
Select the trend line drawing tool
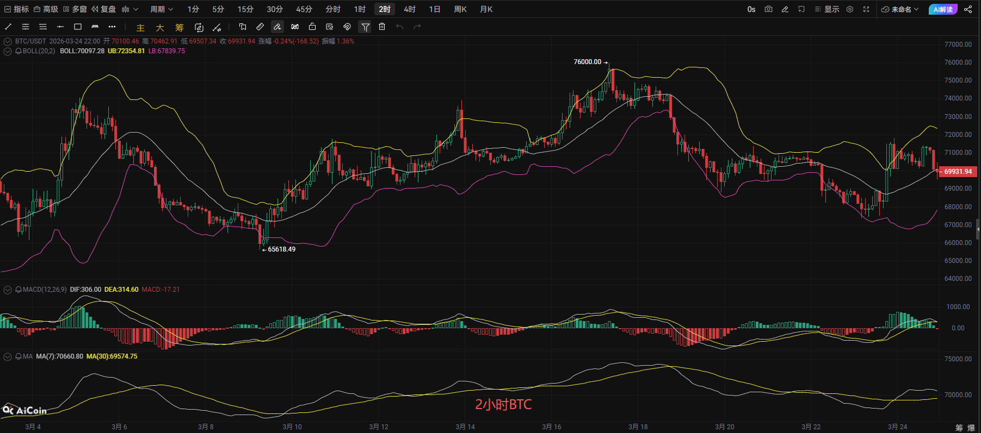tap(8, 27)
